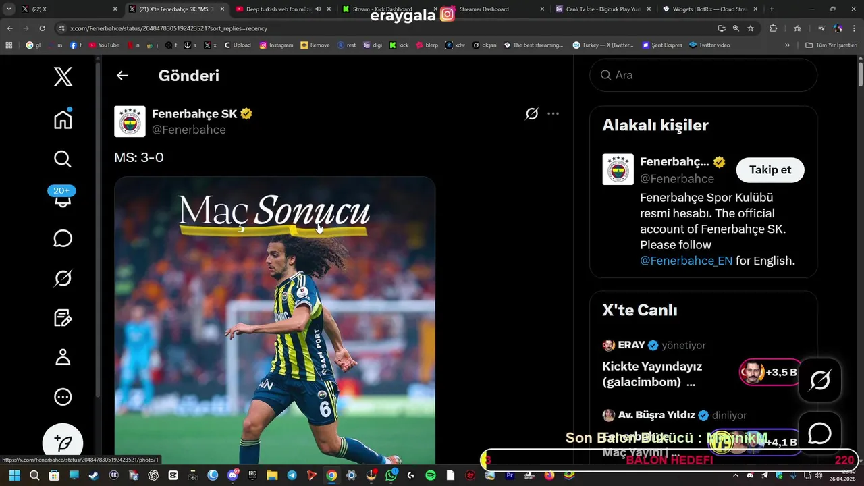This screenshot has height=486, width=864.
Task: Open a new browser tab
Action: 772,9
